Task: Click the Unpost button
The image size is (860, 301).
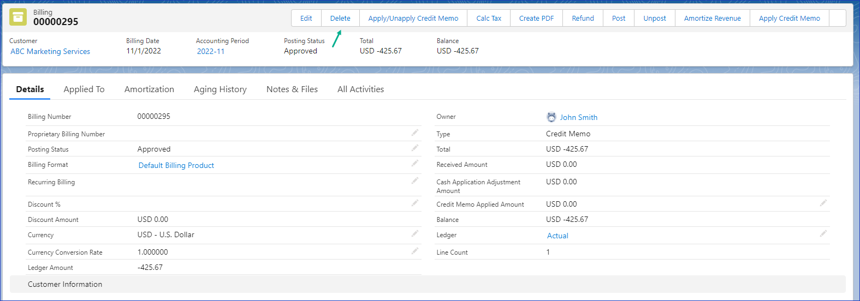Action: (655, 18)
